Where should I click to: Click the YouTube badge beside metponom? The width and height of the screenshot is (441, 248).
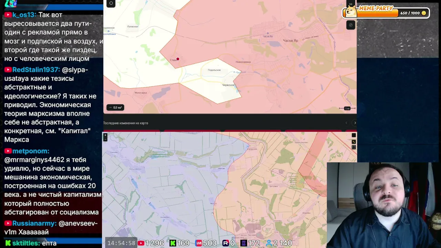point(8,151)
